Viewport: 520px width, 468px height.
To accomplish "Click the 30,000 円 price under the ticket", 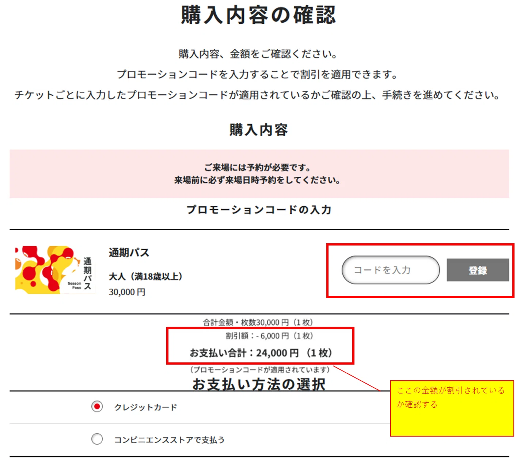I will (x=127, y=292).
